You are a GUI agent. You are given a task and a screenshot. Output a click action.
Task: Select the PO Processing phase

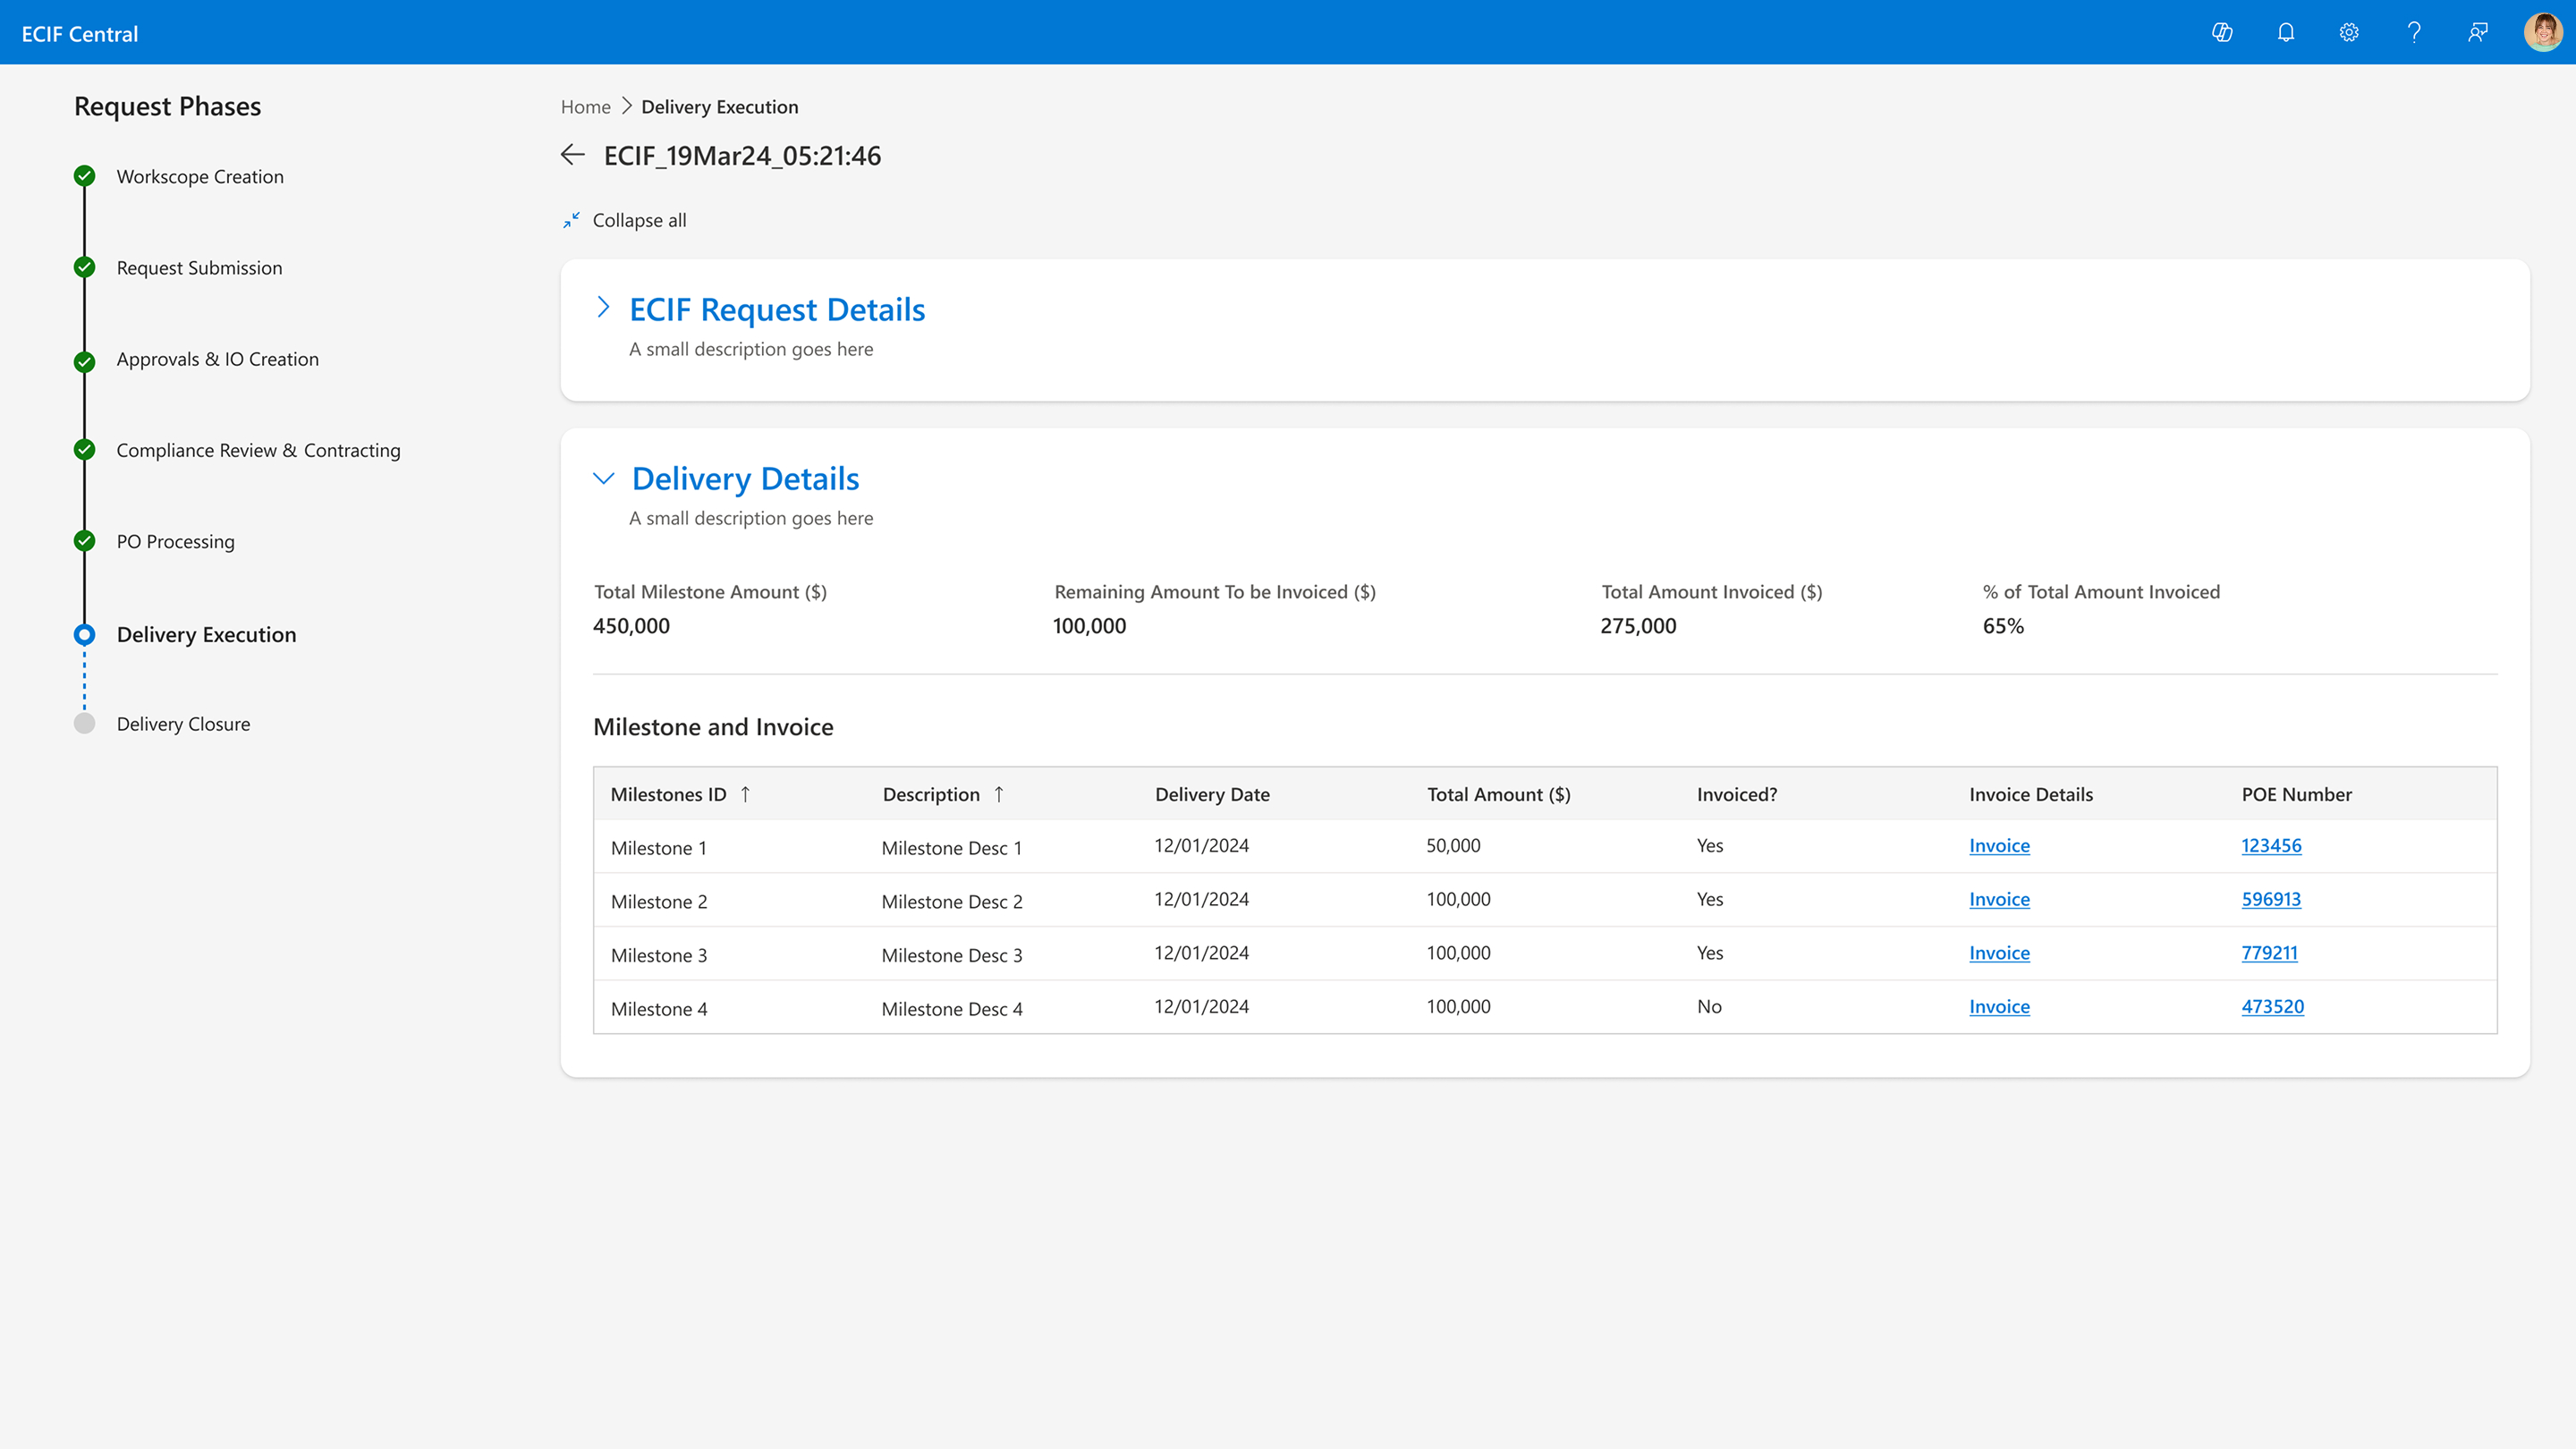tap(176, 542)
